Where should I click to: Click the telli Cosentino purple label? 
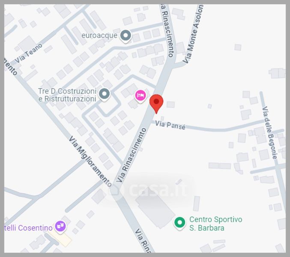point(28,228)
